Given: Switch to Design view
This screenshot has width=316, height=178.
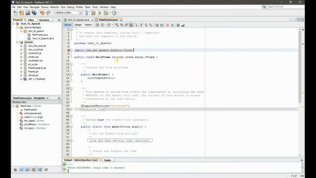Looking at the screenshot, I should (x=78, y=25).
